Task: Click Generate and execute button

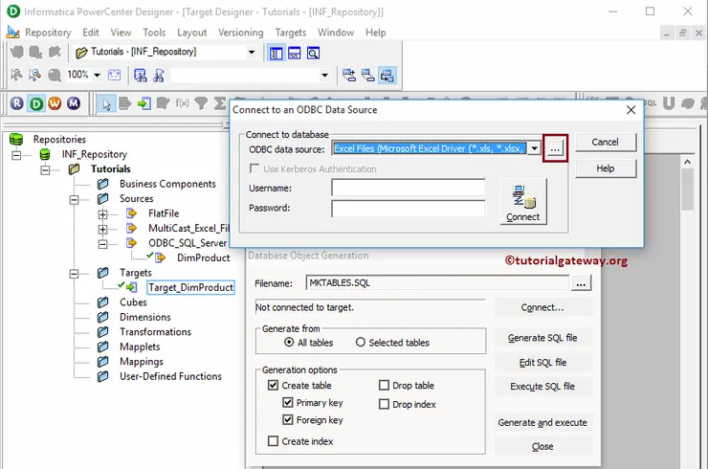Action: click(542, 422)
